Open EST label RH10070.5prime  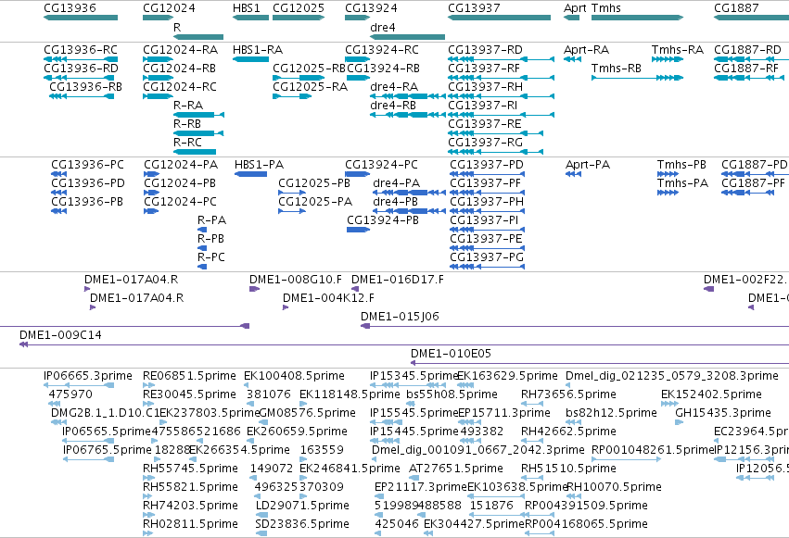click(614, 487)
